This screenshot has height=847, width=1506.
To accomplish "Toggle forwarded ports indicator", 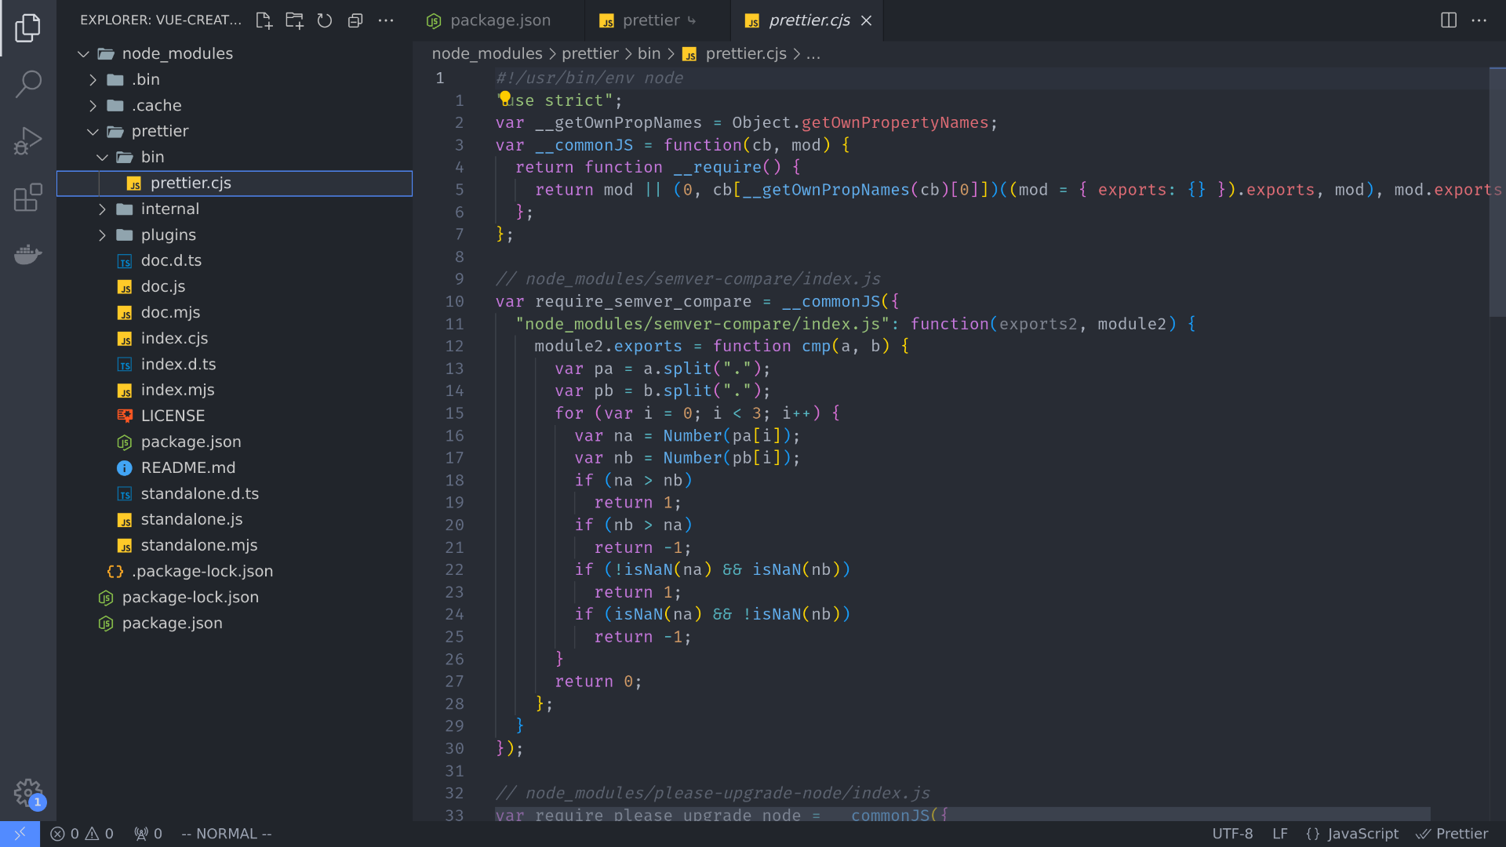I will [147, 834].
